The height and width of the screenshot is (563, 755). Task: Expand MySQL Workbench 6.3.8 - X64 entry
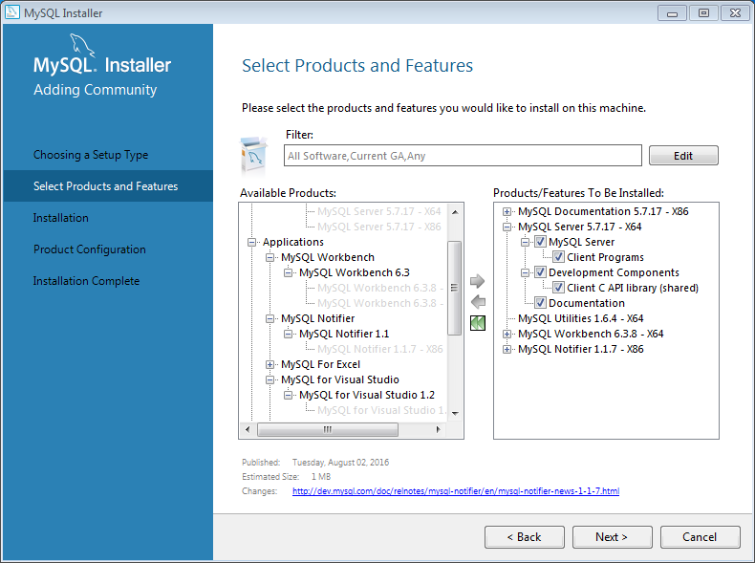(x=507, y=334)
